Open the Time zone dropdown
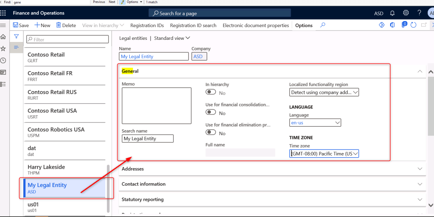The image size is (434, 217). pyautogui.click(x=325, y=153)
